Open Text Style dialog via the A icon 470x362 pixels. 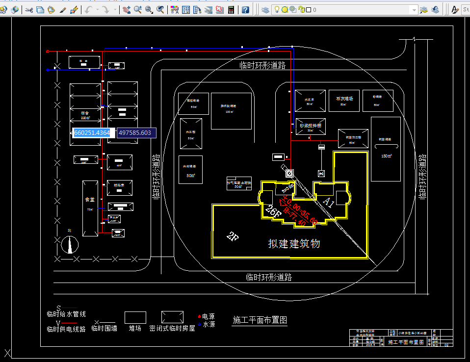pyautogui.click(x=454, y=9)
